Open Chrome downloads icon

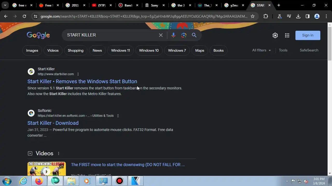point(298,16)
